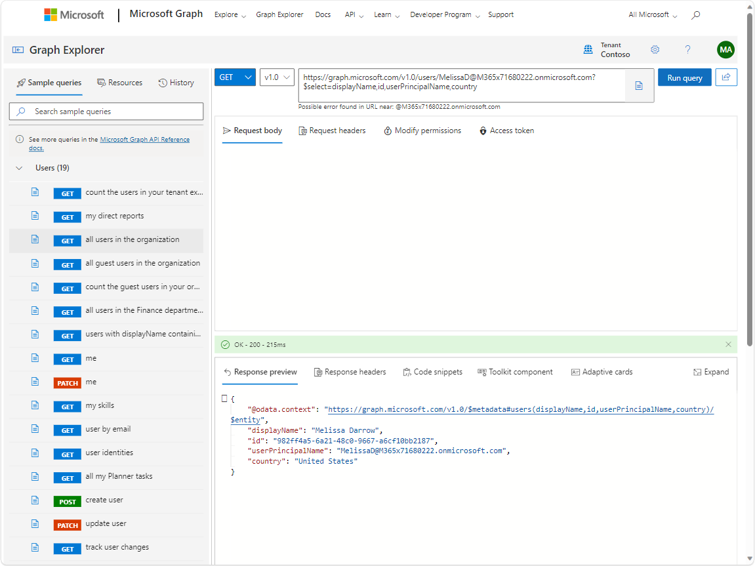Click GET badge for 'user identities'
Image resolution: width=755 pixels, height=566 pixels.
coord(68,455)
